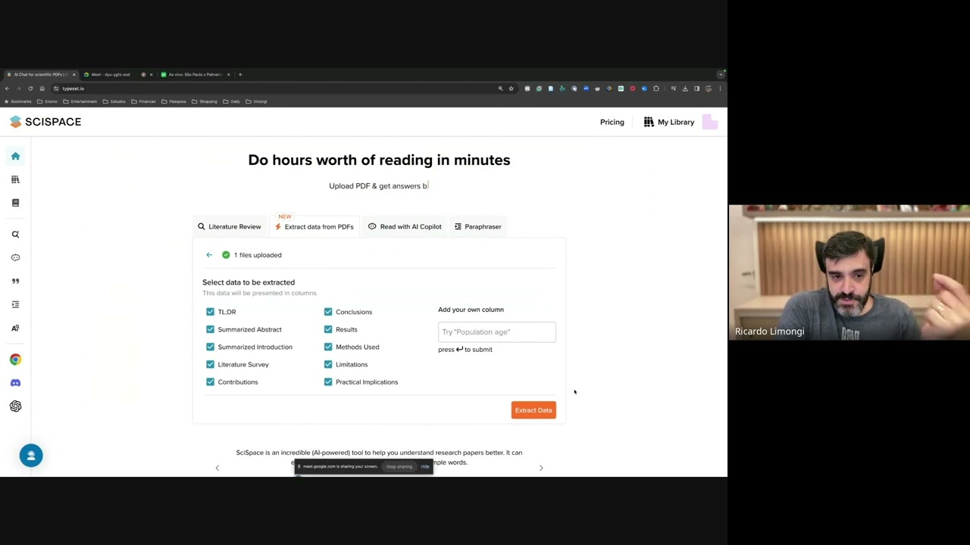Screen dimensions: 970x545
Task: Uncheck the Literature Survey checkbox
Action: pos(210,364)
